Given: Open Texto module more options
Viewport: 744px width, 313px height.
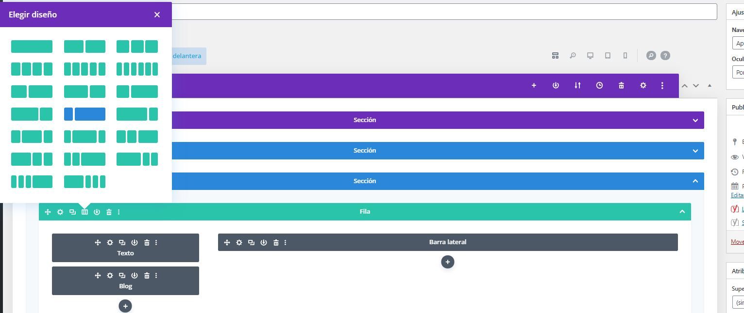Looking at the screenshot, I should (x=156, y=242).
